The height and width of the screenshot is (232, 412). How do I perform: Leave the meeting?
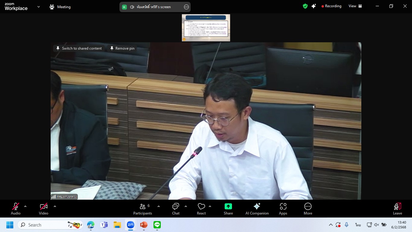[x=397, y=209]
